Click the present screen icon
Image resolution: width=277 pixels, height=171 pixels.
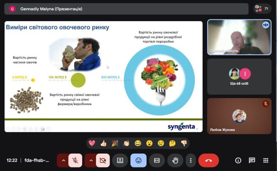120,161
